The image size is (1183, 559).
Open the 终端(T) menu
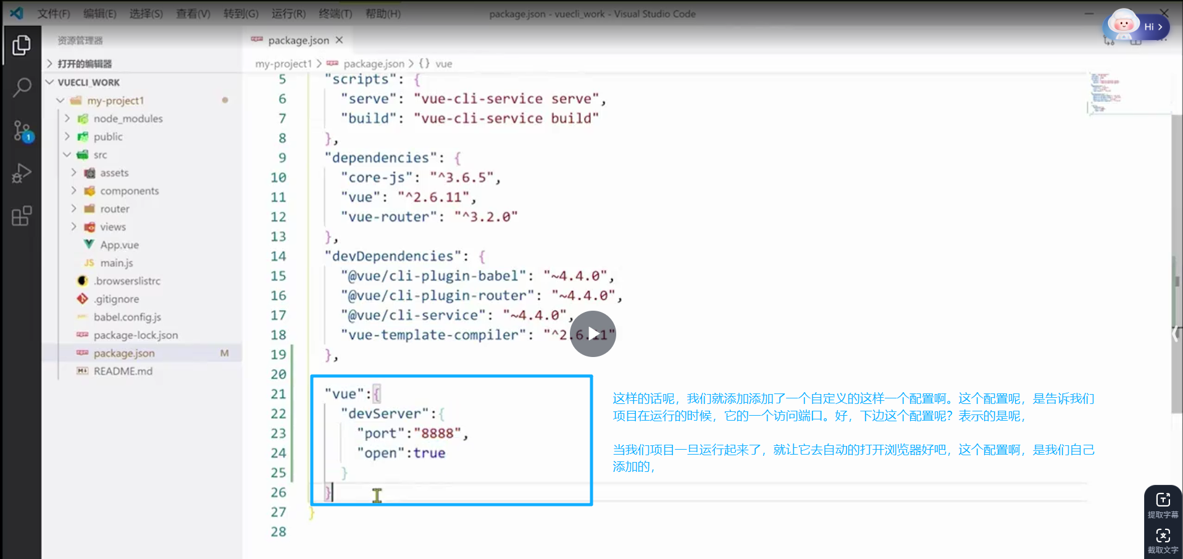tap(335, 14)
